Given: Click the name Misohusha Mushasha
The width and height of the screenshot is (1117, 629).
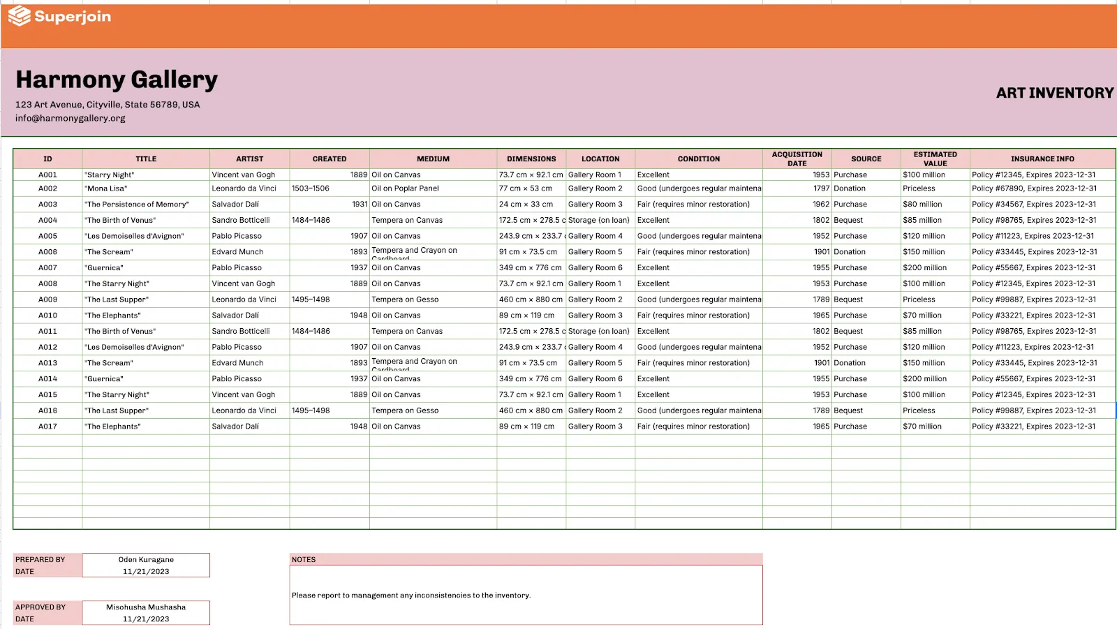Looking at the screenshot, I should tap(146, 607).
